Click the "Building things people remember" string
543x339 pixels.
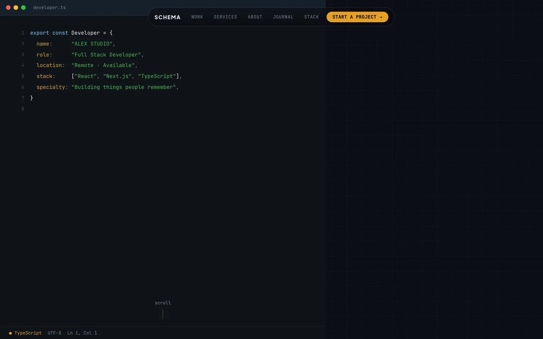[124, 87]
